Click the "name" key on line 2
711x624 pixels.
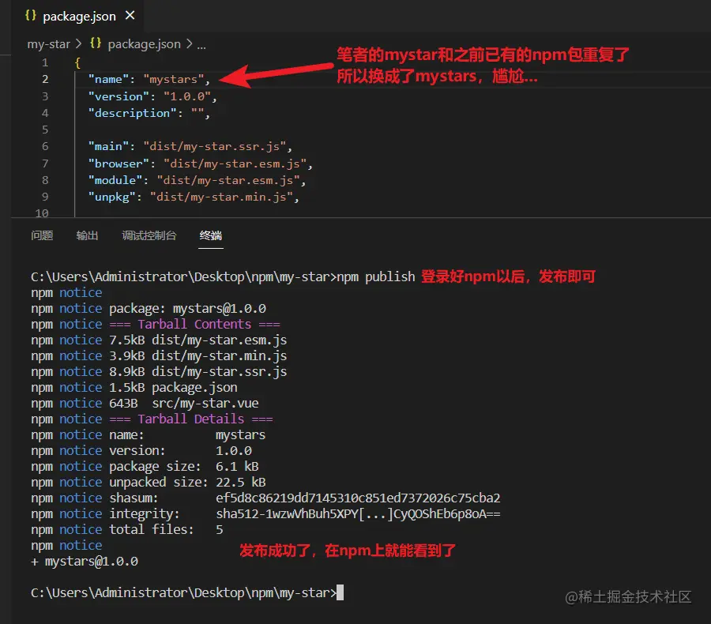click(108, 79)
